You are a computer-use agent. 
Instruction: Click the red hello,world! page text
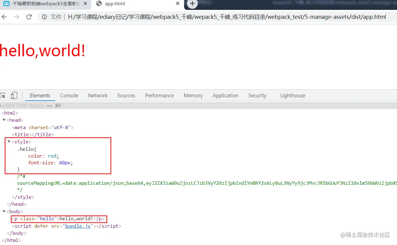tap(42, 50)
